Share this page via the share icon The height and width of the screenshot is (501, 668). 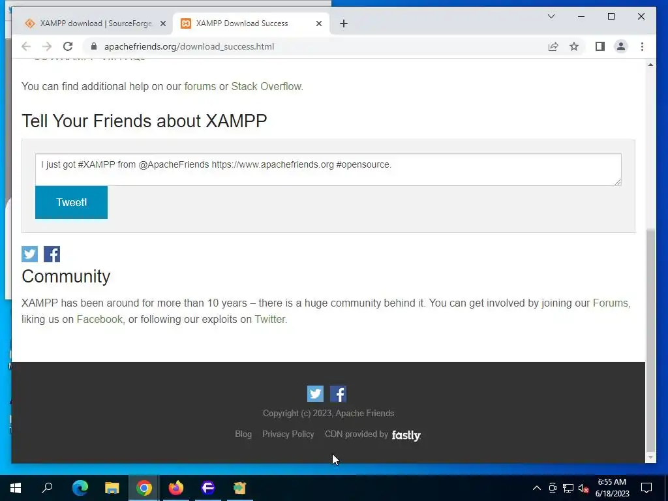[553, 46]
